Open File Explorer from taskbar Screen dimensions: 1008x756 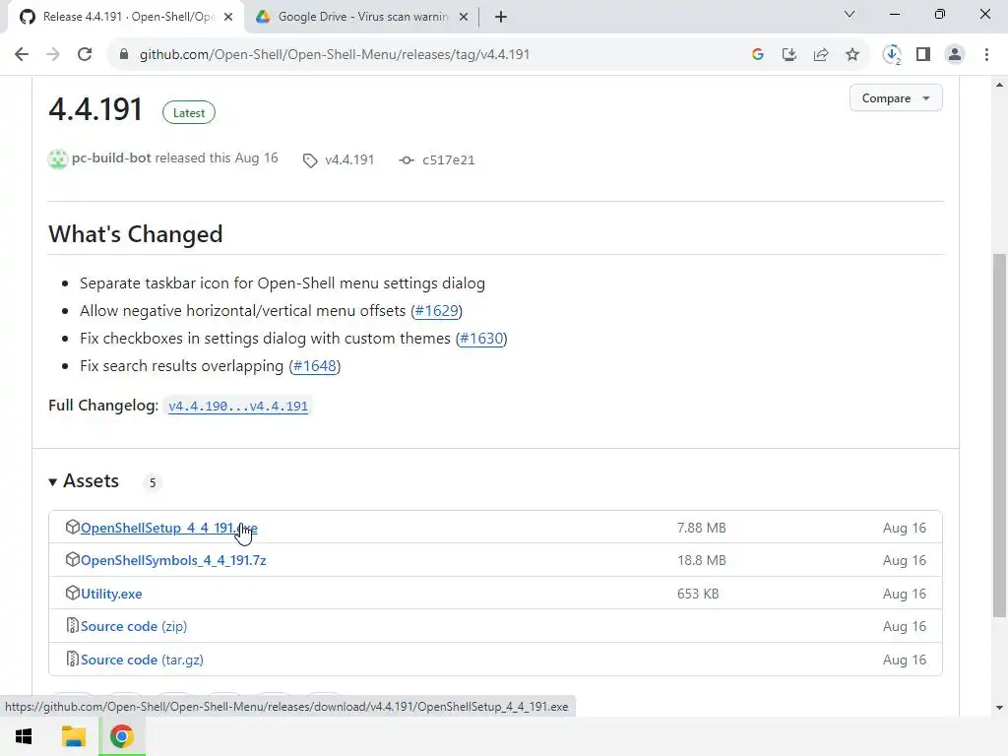(74, 736)
